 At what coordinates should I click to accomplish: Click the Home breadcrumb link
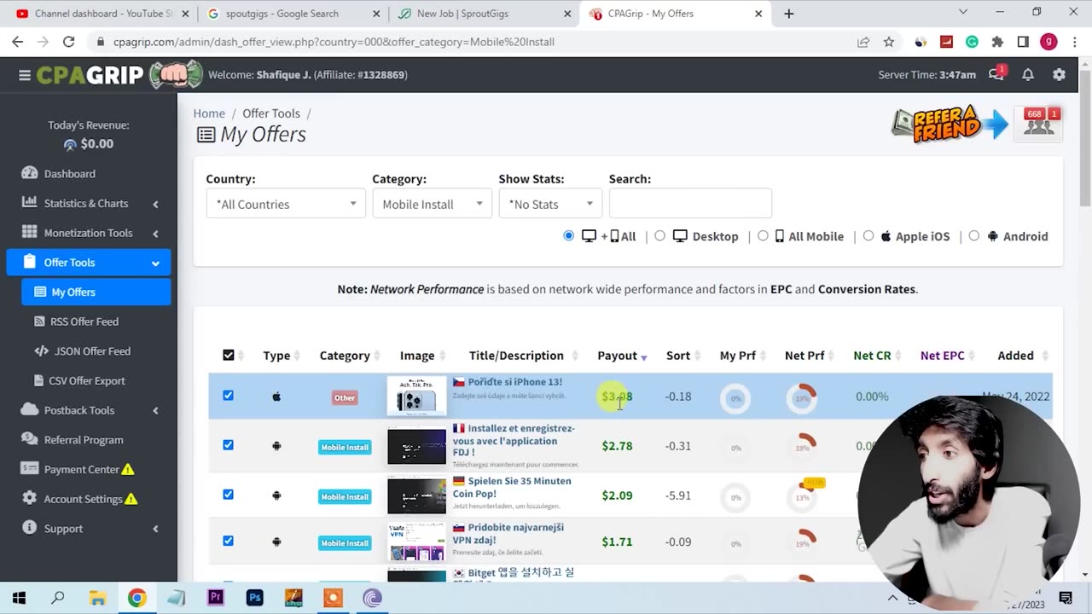pyautogui.click(x=209, y=113)
